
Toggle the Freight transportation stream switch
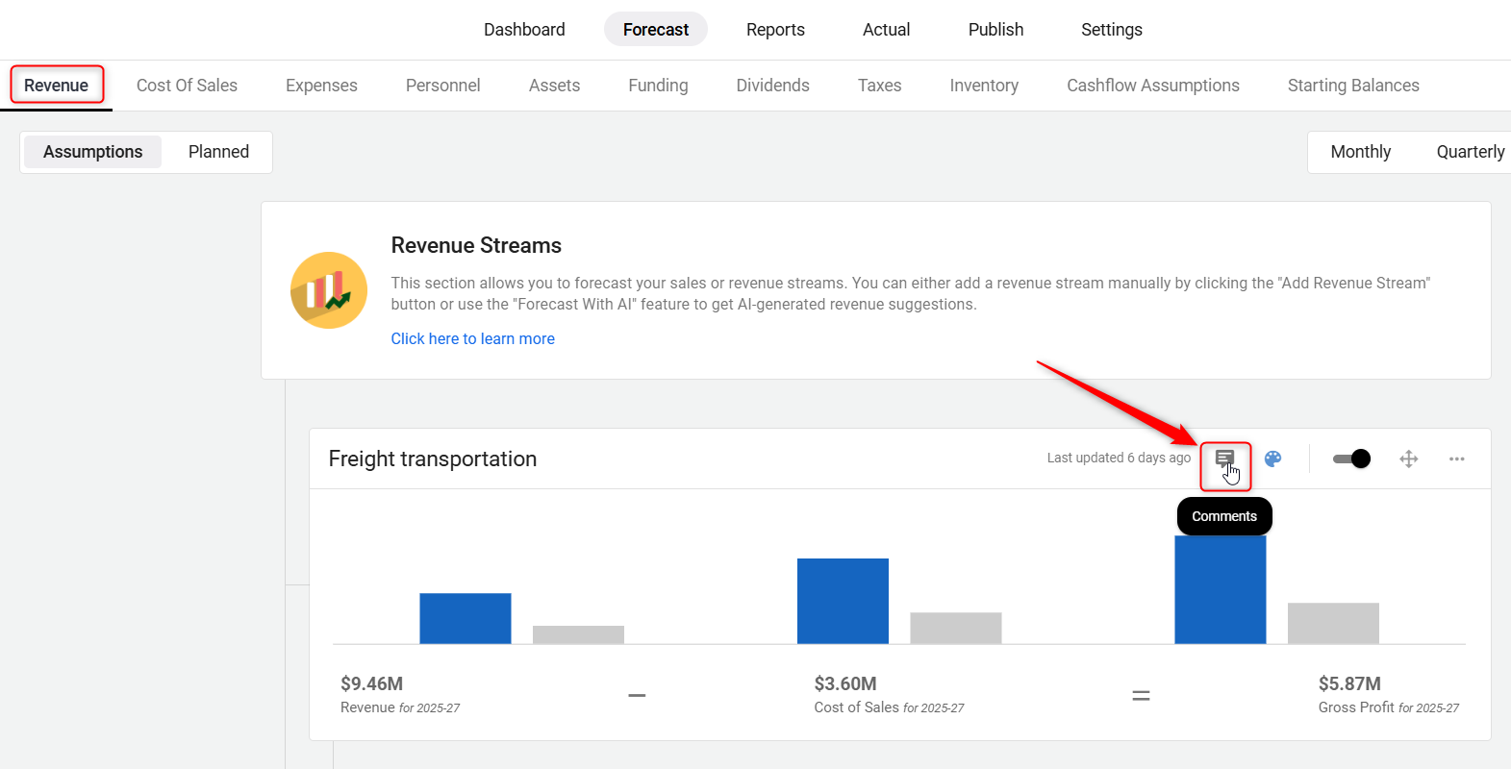(1350, 459)
